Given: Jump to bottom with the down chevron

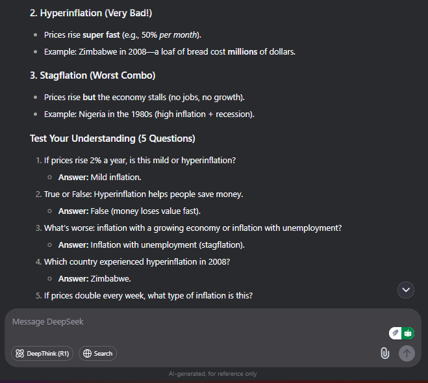Looking at the screenshot, I should pyautogui.click(x=406, y=290).
